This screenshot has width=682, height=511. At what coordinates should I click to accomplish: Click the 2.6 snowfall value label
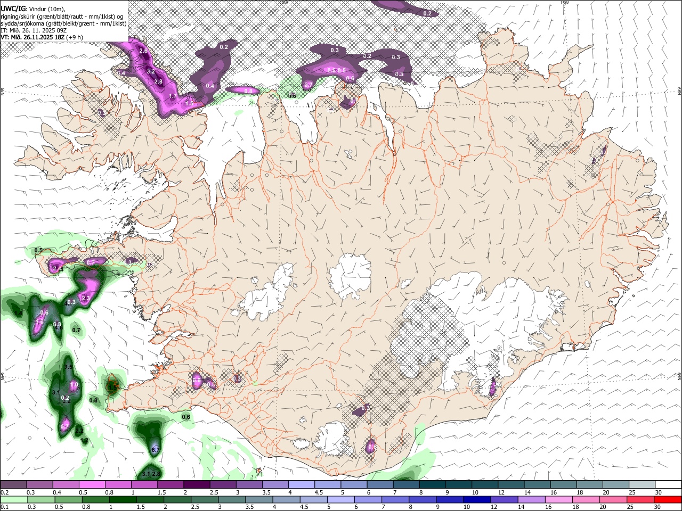pyautogui.click(x=143, y=51)
